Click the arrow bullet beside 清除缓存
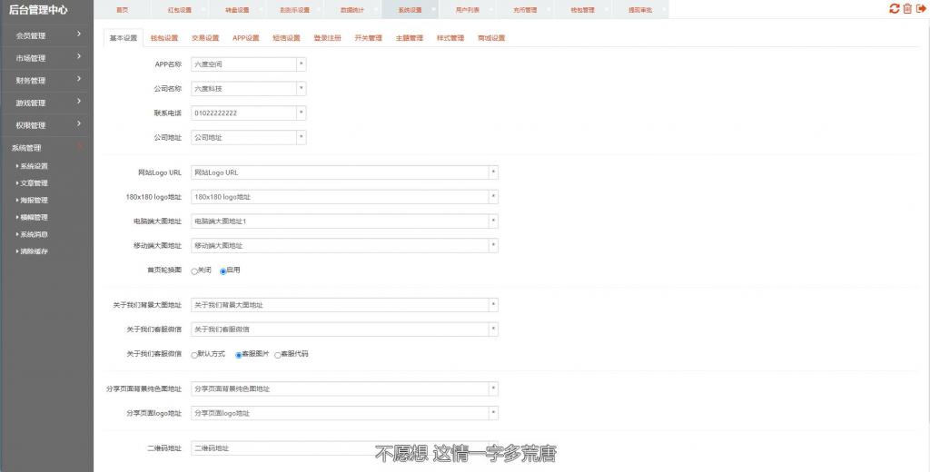The image size is (930, 472). 17,251
